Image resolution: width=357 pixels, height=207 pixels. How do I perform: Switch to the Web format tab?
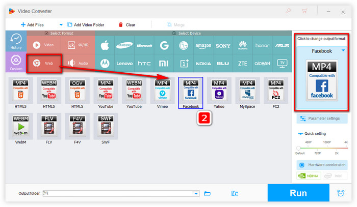(44, 64)
